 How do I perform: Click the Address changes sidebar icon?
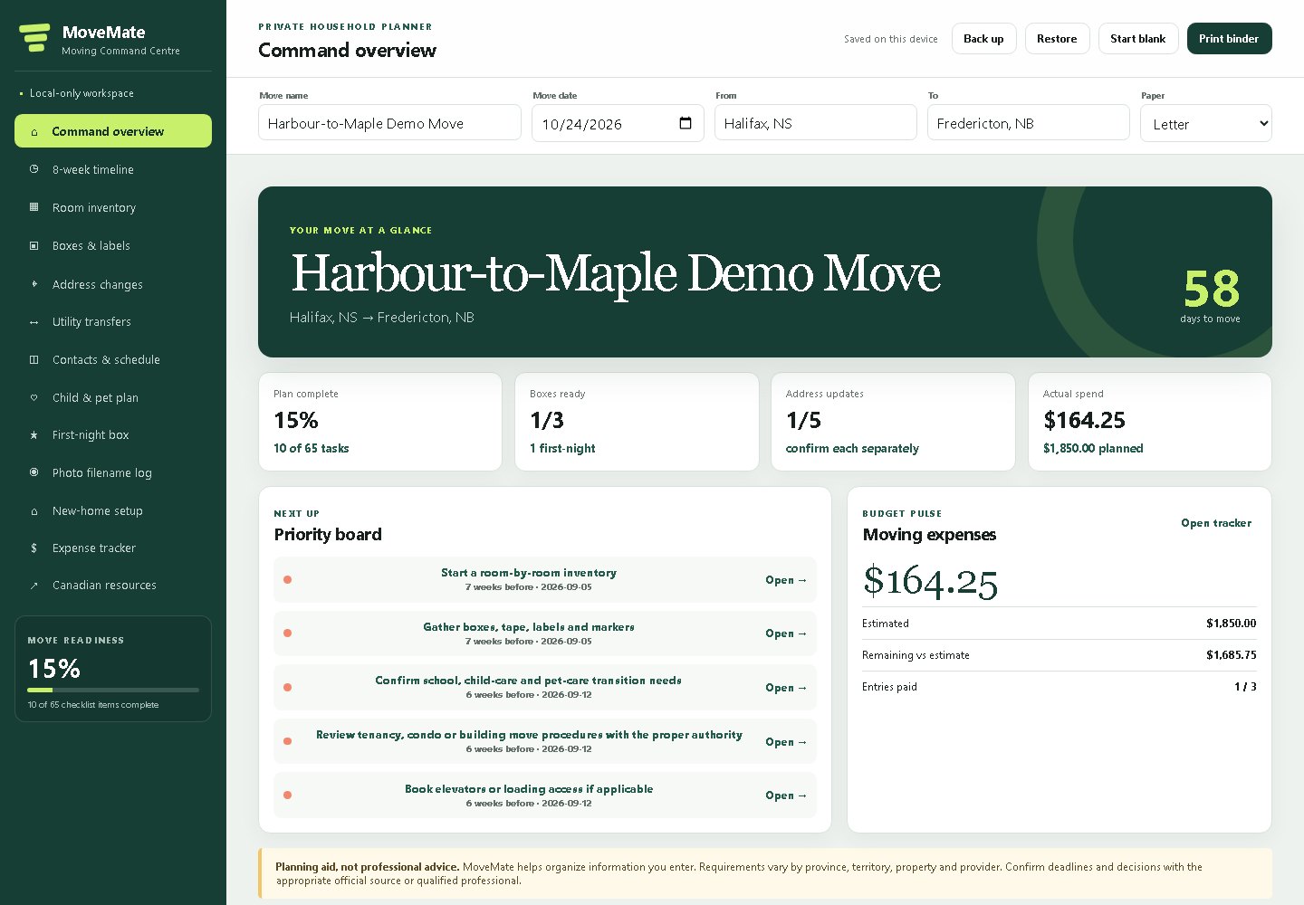click(x=34, y=284)
